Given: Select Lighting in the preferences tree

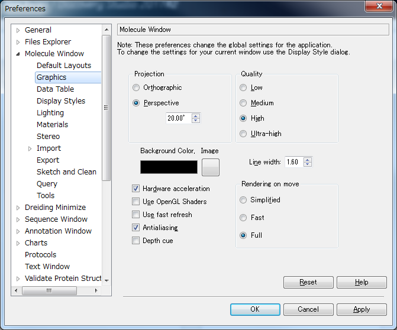Looking at the screenshot, I should pyautogui.click(x=50, y=113).
